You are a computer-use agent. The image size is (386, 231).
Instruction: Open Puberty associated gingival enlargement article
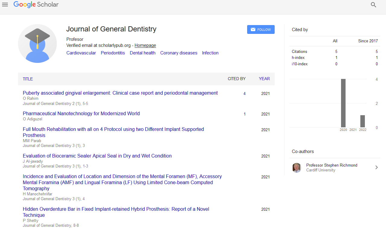120,93
